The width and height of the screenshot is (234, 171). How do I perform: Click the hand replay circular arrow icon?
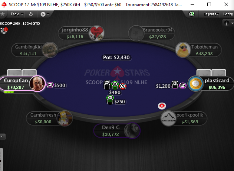[31, 14]
